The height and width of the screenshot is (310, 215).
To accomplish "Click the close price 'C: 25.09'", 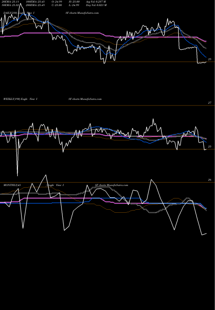I will pyautogui.click(x=58, y=5).
